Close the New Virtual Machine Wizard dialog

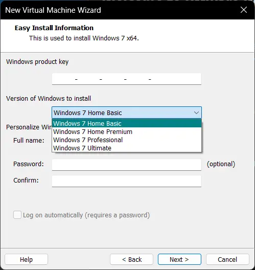pyautogui.click(x=244, y=10)
